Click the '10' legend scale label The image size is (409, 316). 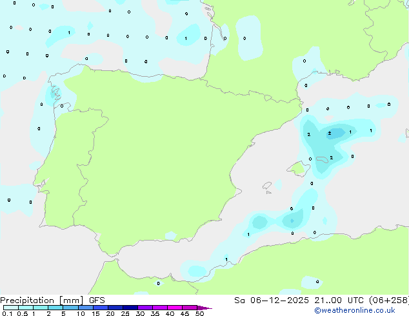(81, 313)
